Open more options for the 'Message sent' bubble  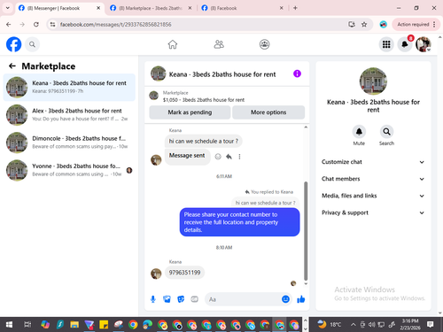[x=239, y=157]
